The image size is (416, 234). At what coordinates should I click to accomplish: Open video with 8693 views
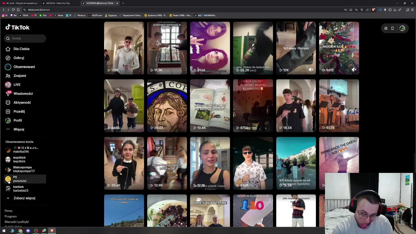pyautogui.click(x=124, y=106)
